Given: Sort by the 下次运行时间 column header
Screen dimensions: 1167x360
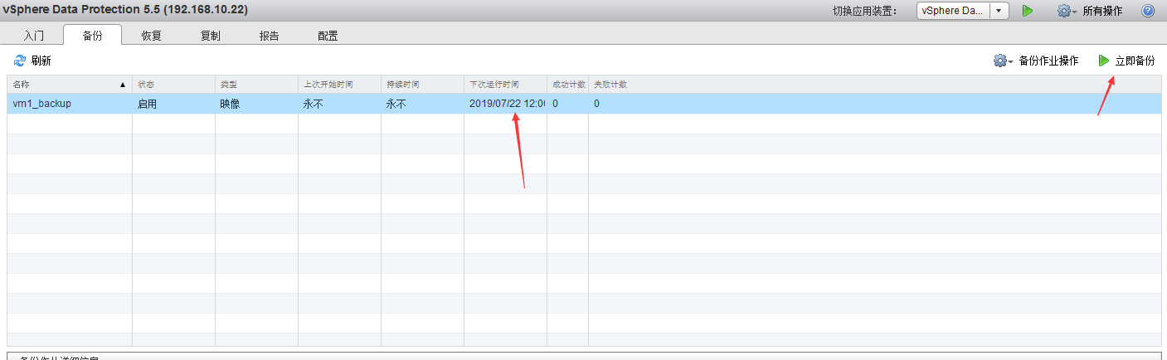Looking at the screenshot, I should point(505,85).
